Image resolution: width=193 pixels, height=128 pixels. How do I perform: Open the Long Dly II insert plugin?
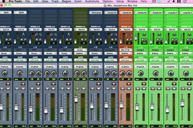tap(171, 13)
